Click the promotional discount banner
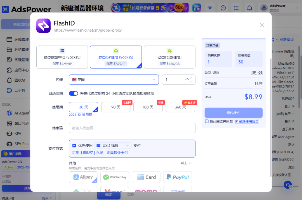 (x=150, y=8)
